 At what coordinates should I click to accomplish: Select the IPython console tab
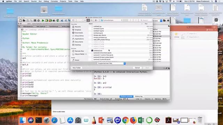coord(126,97)
